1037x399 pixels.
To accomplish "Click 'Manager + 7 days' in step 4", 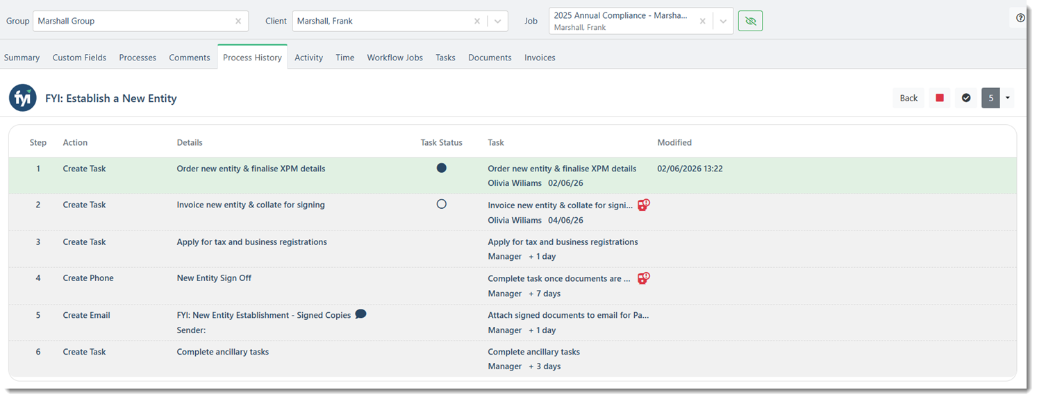I will pos(524,294).
